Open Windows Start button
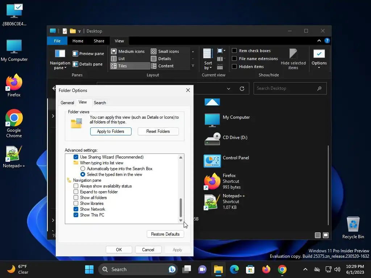This screenshot has height=278, width=371. point(89,269)
